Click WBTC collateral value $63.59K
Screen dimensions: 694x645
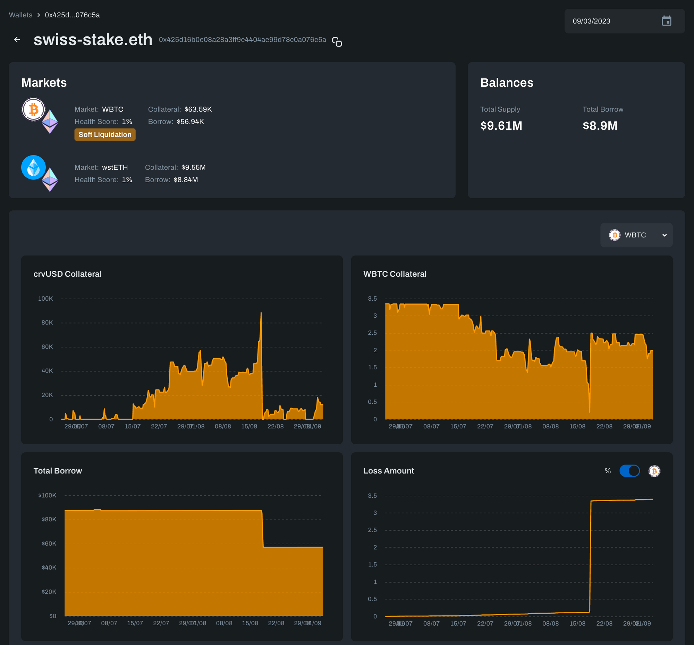[198, 109]
